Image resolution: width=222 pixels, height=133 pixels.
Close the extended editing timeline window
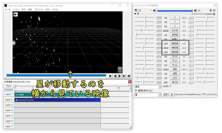pos(130,82)
